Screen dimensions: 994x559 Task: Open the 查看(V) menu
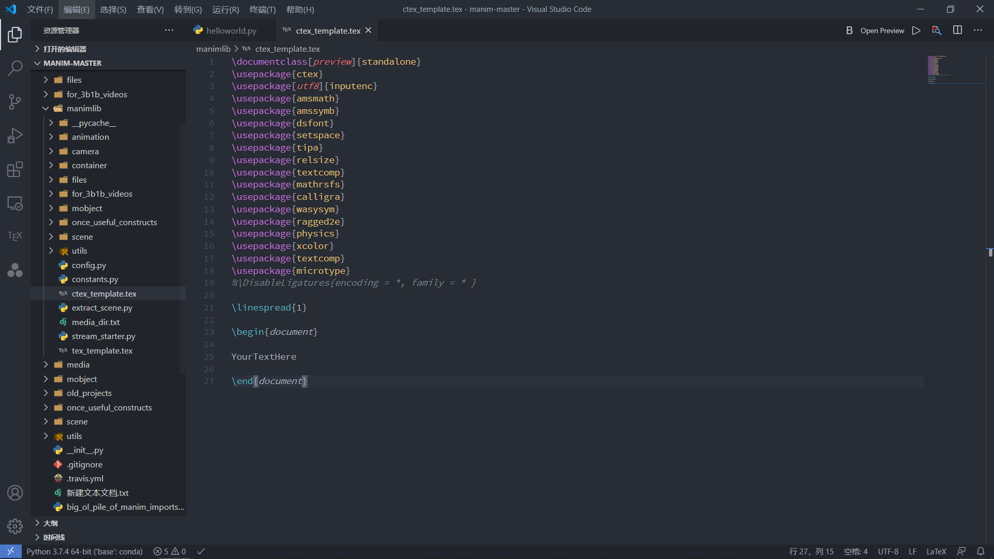point(150,9)
